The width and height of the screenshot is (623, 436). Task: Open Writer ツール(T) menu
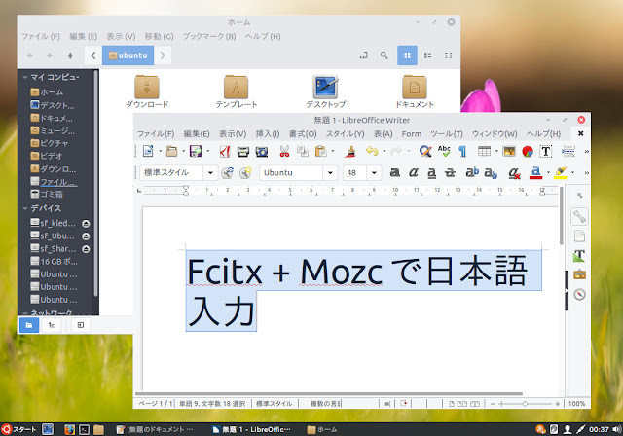[x=447, y=134]
